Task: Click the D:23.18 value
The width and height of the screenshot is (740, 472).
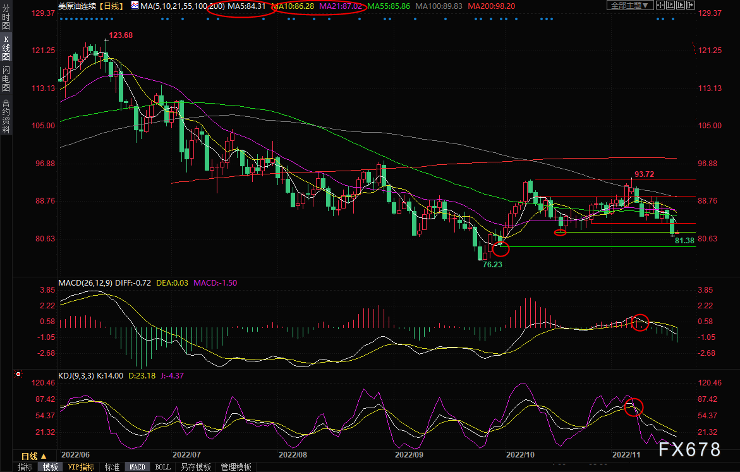Action: [x=142, y=376]
